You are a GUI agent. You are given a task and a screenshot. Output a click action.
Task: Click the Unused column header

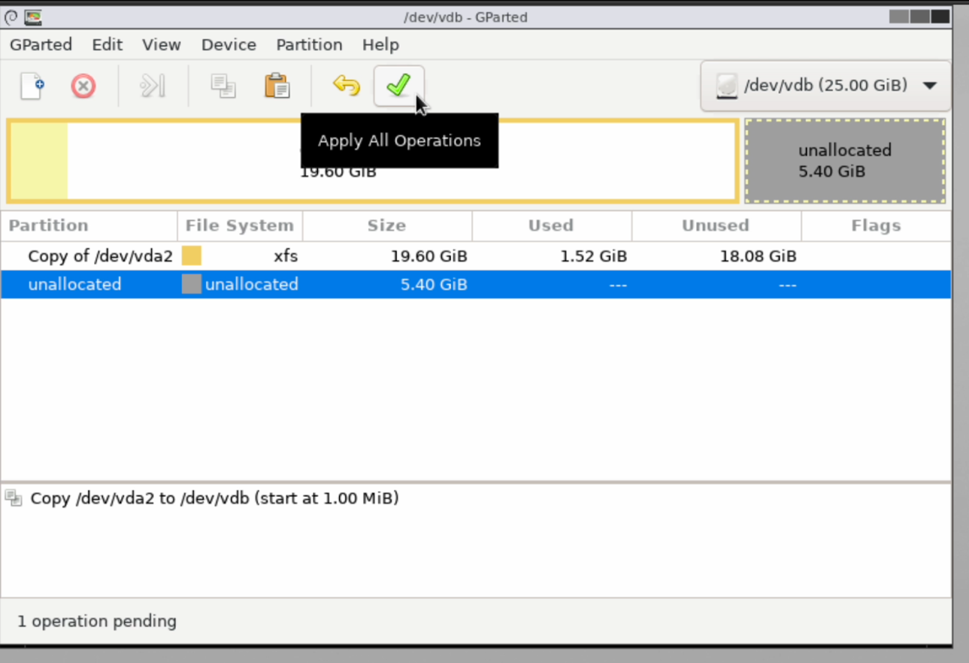pyautogui.click(x=716, y=225)
